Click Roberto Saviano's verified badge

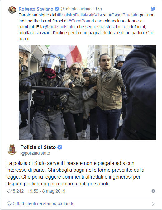click(57, 9)
